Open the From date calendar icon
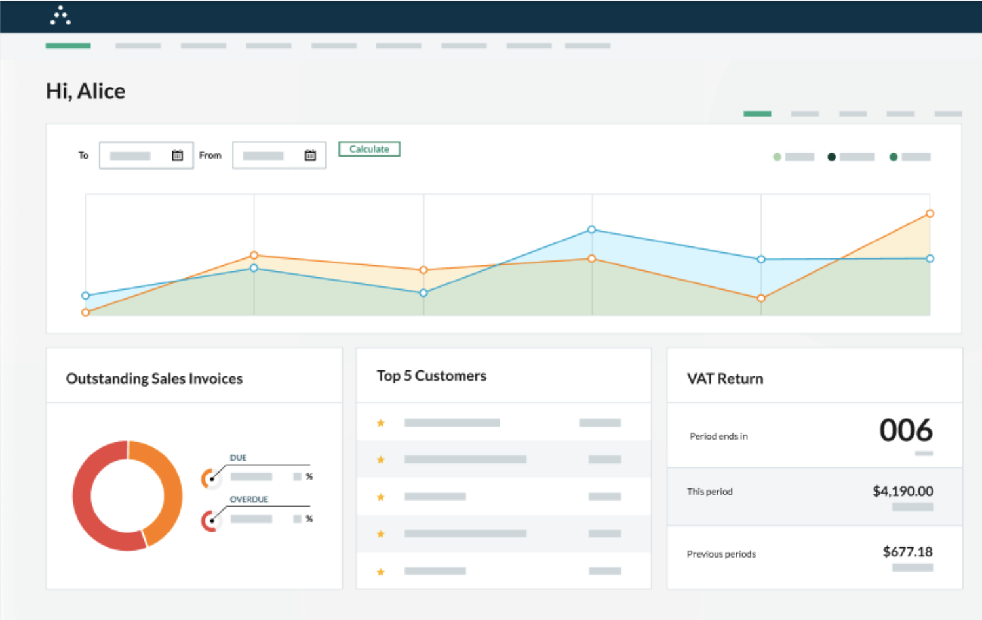 click(310, 155)
